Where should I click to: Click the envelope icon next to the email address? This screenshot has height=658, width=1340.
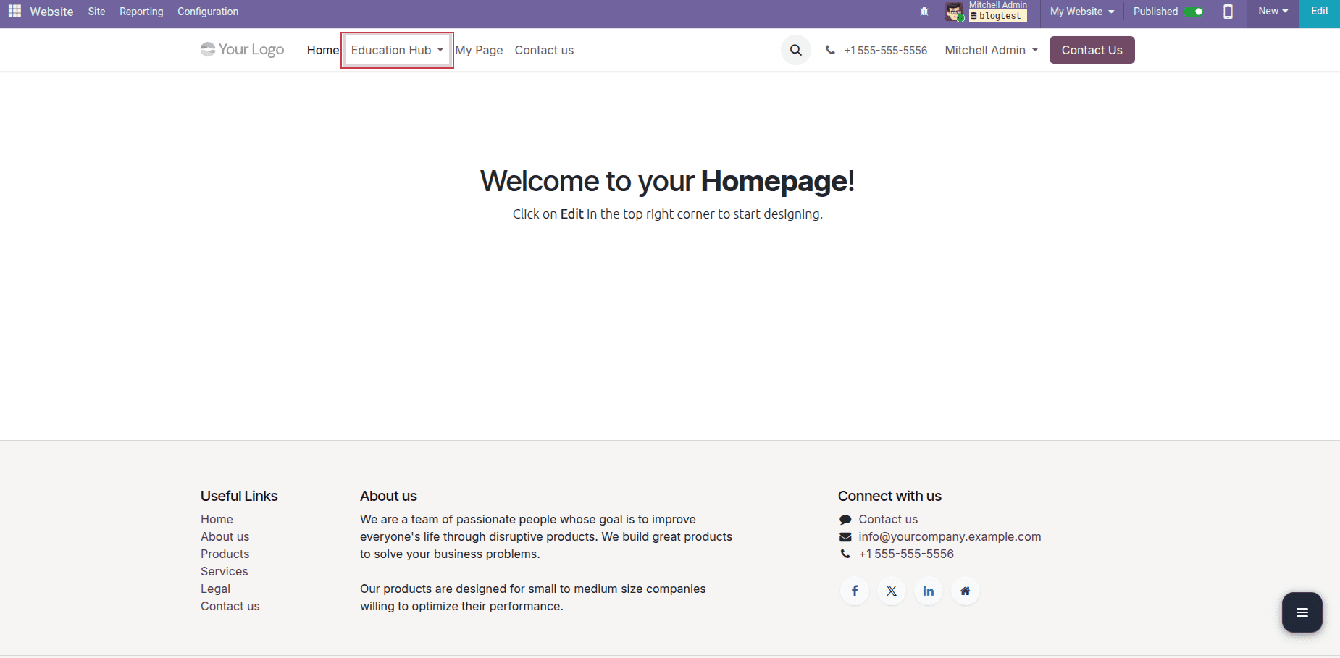pyautogui.click(x=846, y=536)
